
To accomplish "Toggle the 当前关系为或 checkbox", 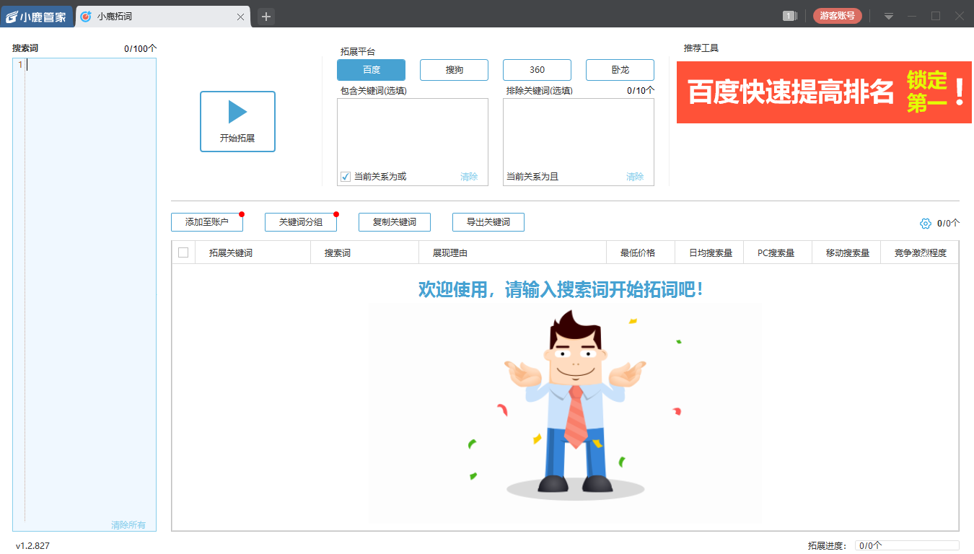I will [346, 177].
